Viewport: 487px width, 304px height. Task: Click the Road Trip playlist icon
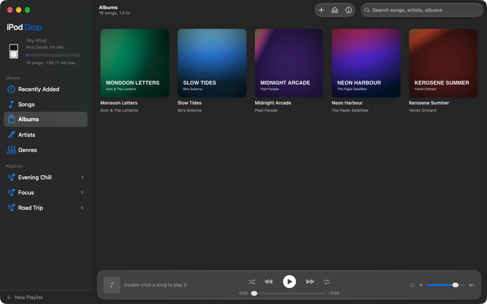coord(11,208)
